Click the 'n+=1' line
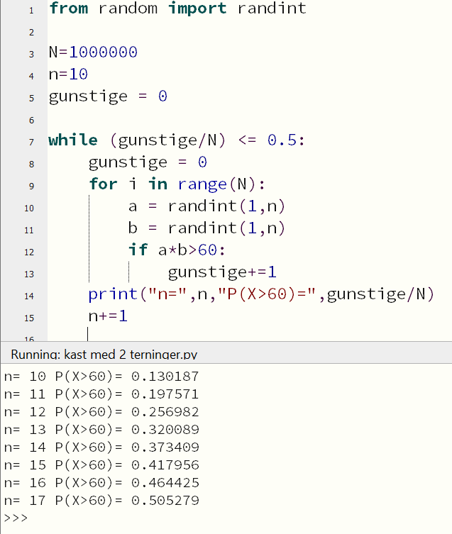This screenshot has height=534, width=452. pyautogui.click(x=108, y=316)
